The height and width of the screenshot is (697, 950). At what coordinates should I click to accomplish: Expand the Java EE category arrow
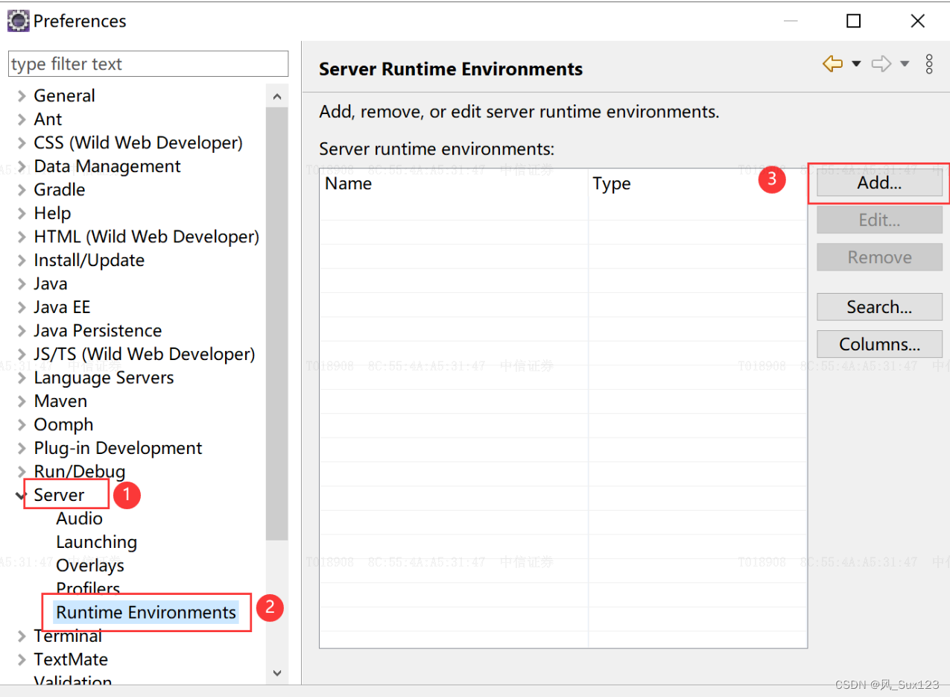click(x=22, y=307)
